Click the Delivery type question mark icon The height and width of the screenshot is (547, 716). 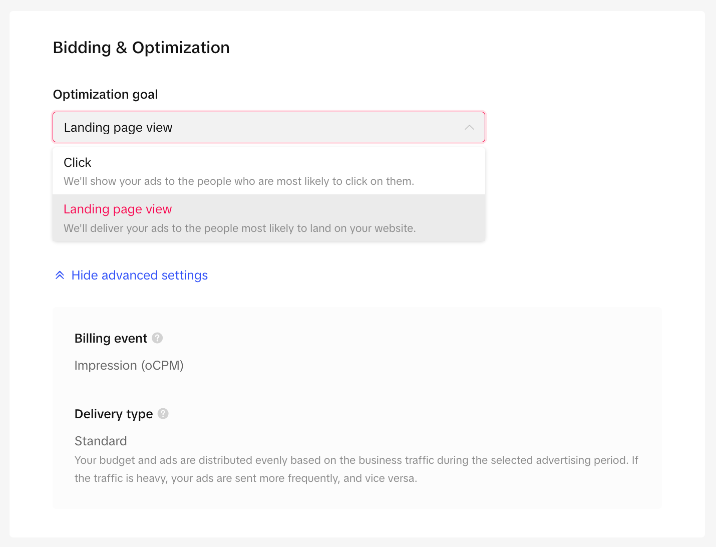point(163,414)
